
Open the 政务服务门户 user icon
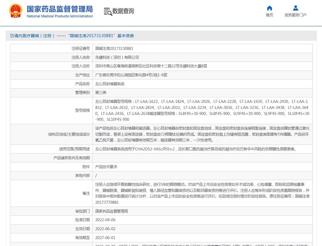tap(296, 8)
